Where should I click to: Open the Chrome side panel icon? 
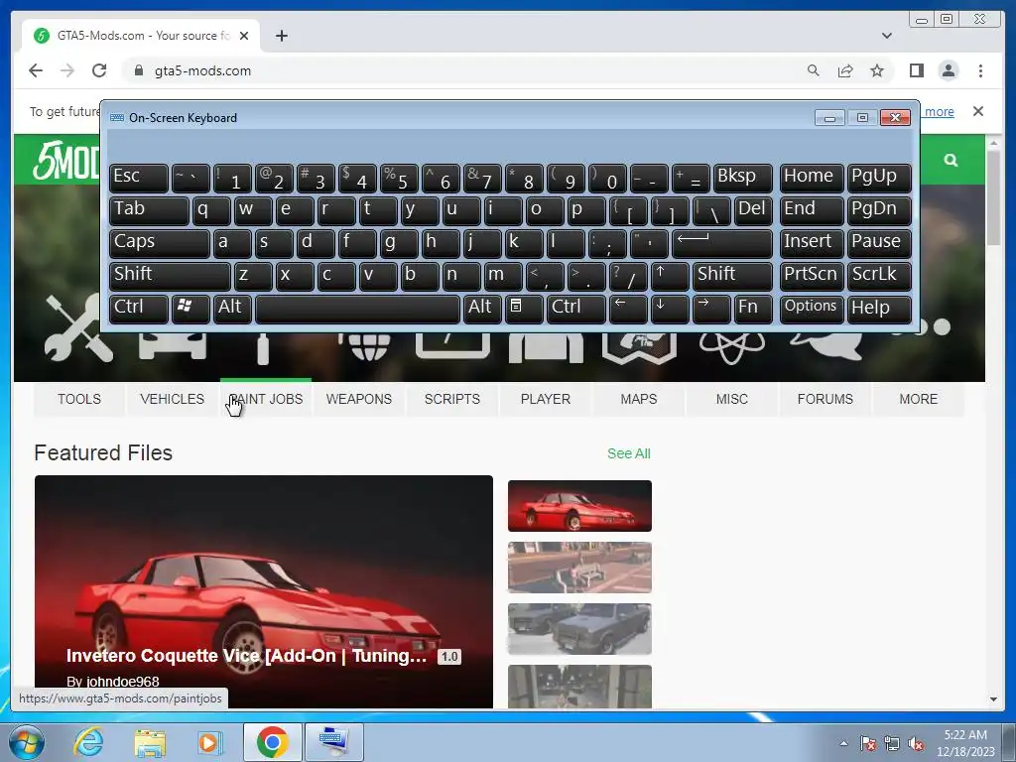(x=916, y=70)
